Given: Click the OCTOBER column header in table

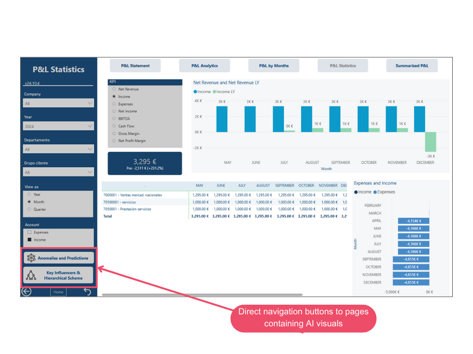Looking at the screenshot, I should coord(306,185).
